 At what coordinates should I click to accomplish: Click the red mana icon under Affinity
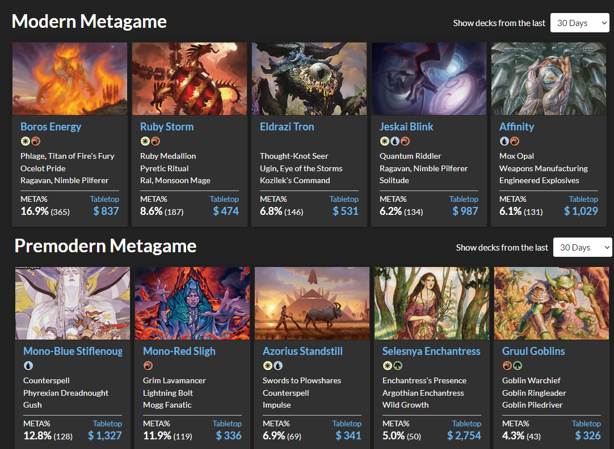click(515, 141)
